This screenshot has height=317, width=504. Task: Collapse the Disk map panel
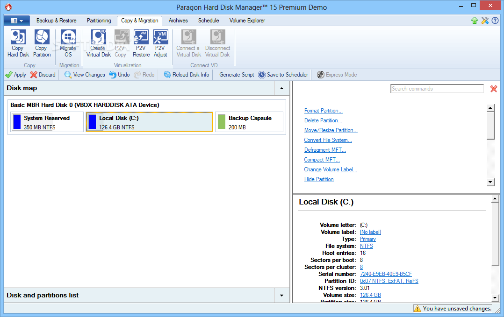point(281,88)
